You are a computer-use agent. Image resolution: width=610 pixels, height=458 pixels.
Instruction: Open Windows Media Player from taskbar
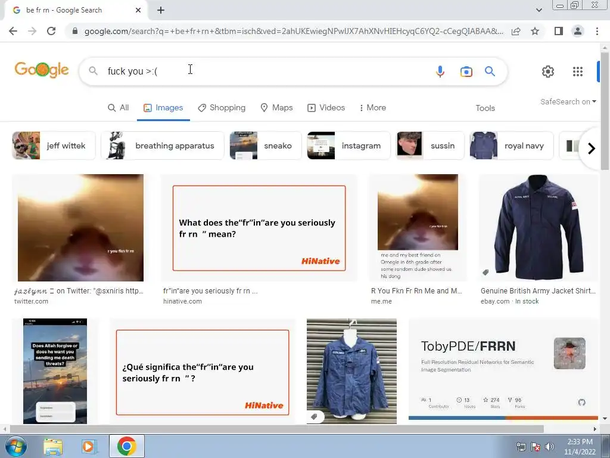tap(88, 447)
